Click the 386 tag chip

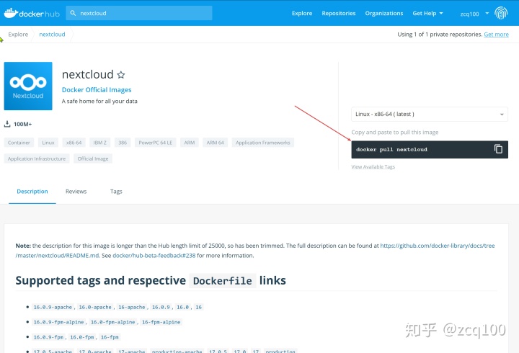(123, 143)
